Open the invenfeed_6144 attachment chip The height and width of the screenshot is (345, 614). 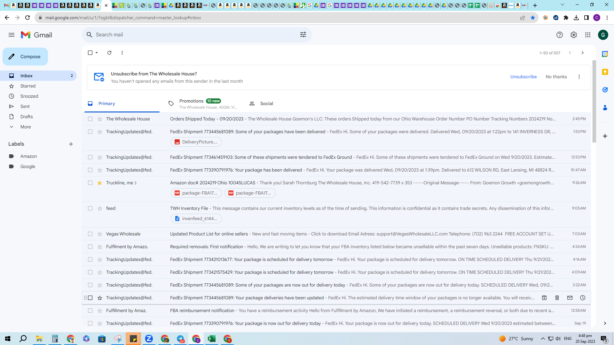pyautogui.click(x=196, y=218)
